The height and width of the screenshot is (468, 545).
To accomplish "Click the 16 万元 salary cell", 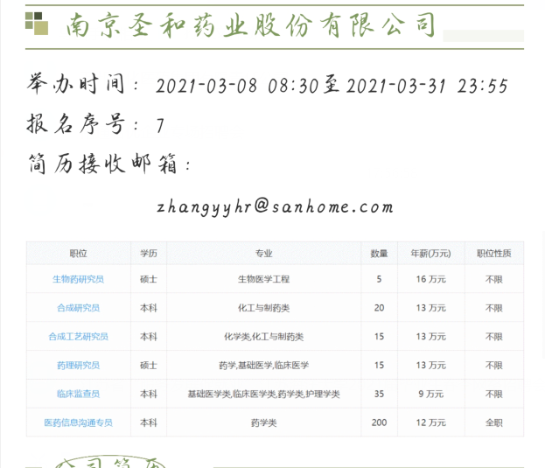I will pos(430,279).
